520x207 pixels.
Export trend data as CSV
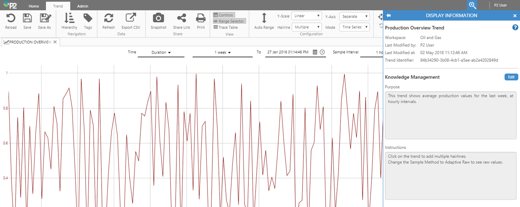(x=131, y=19)
